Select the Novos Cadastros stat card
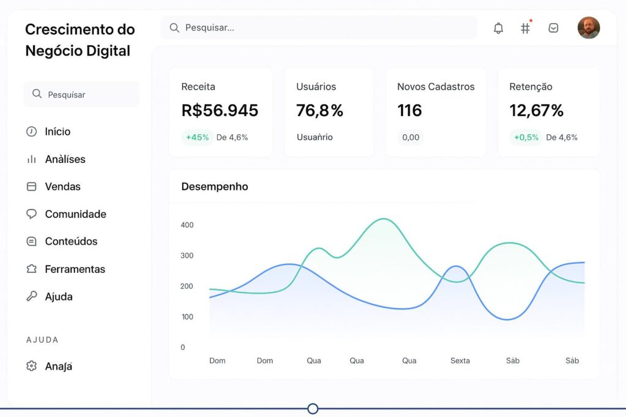626x417 pixels. (x=435, y=112)
